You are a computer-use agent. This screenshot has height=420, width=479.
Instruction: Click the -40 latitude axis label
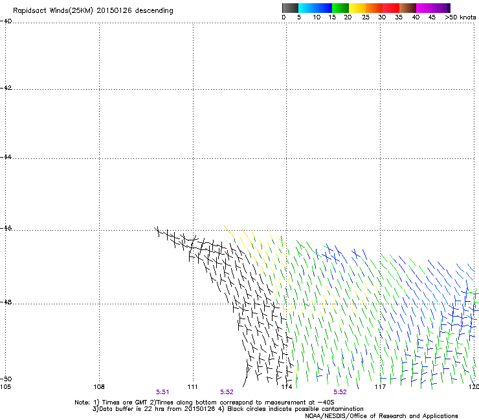[x=6, y=21]
